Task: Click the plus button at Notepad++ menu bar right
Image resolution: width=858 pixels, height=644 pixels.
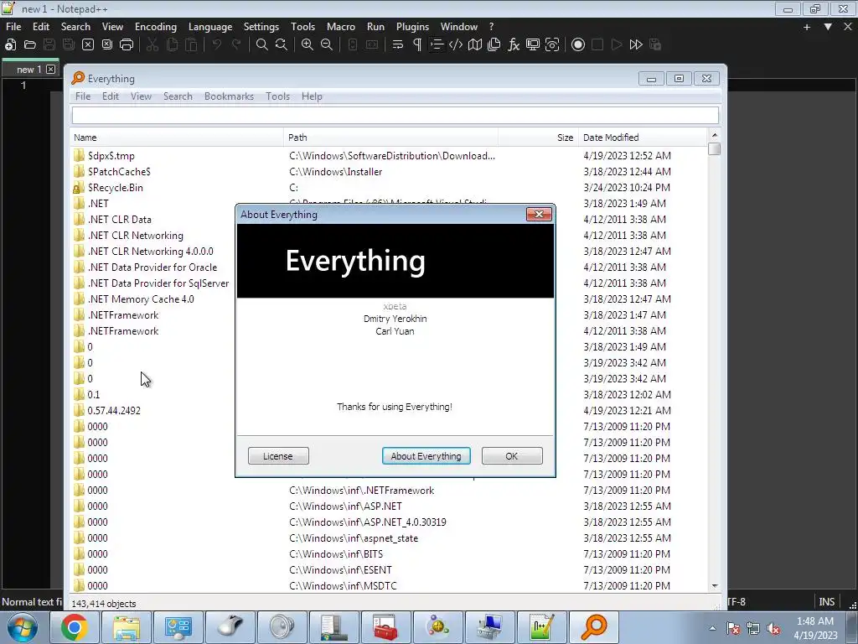Action: pyautogui.click(x=807, y=26)
